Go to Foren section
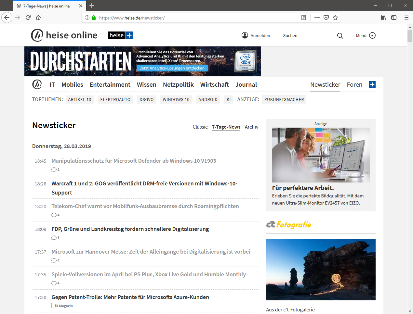 coord(354,84)
